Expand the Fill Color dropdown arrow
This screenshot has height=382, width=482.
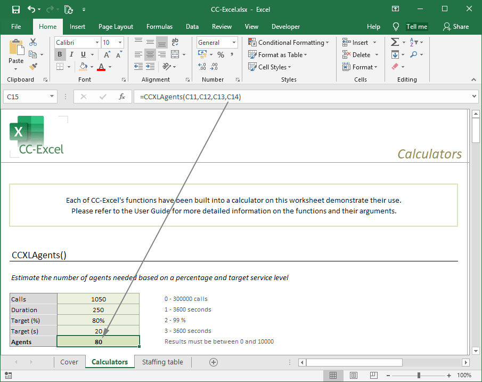pyautogui.click(x=91, y=67)
